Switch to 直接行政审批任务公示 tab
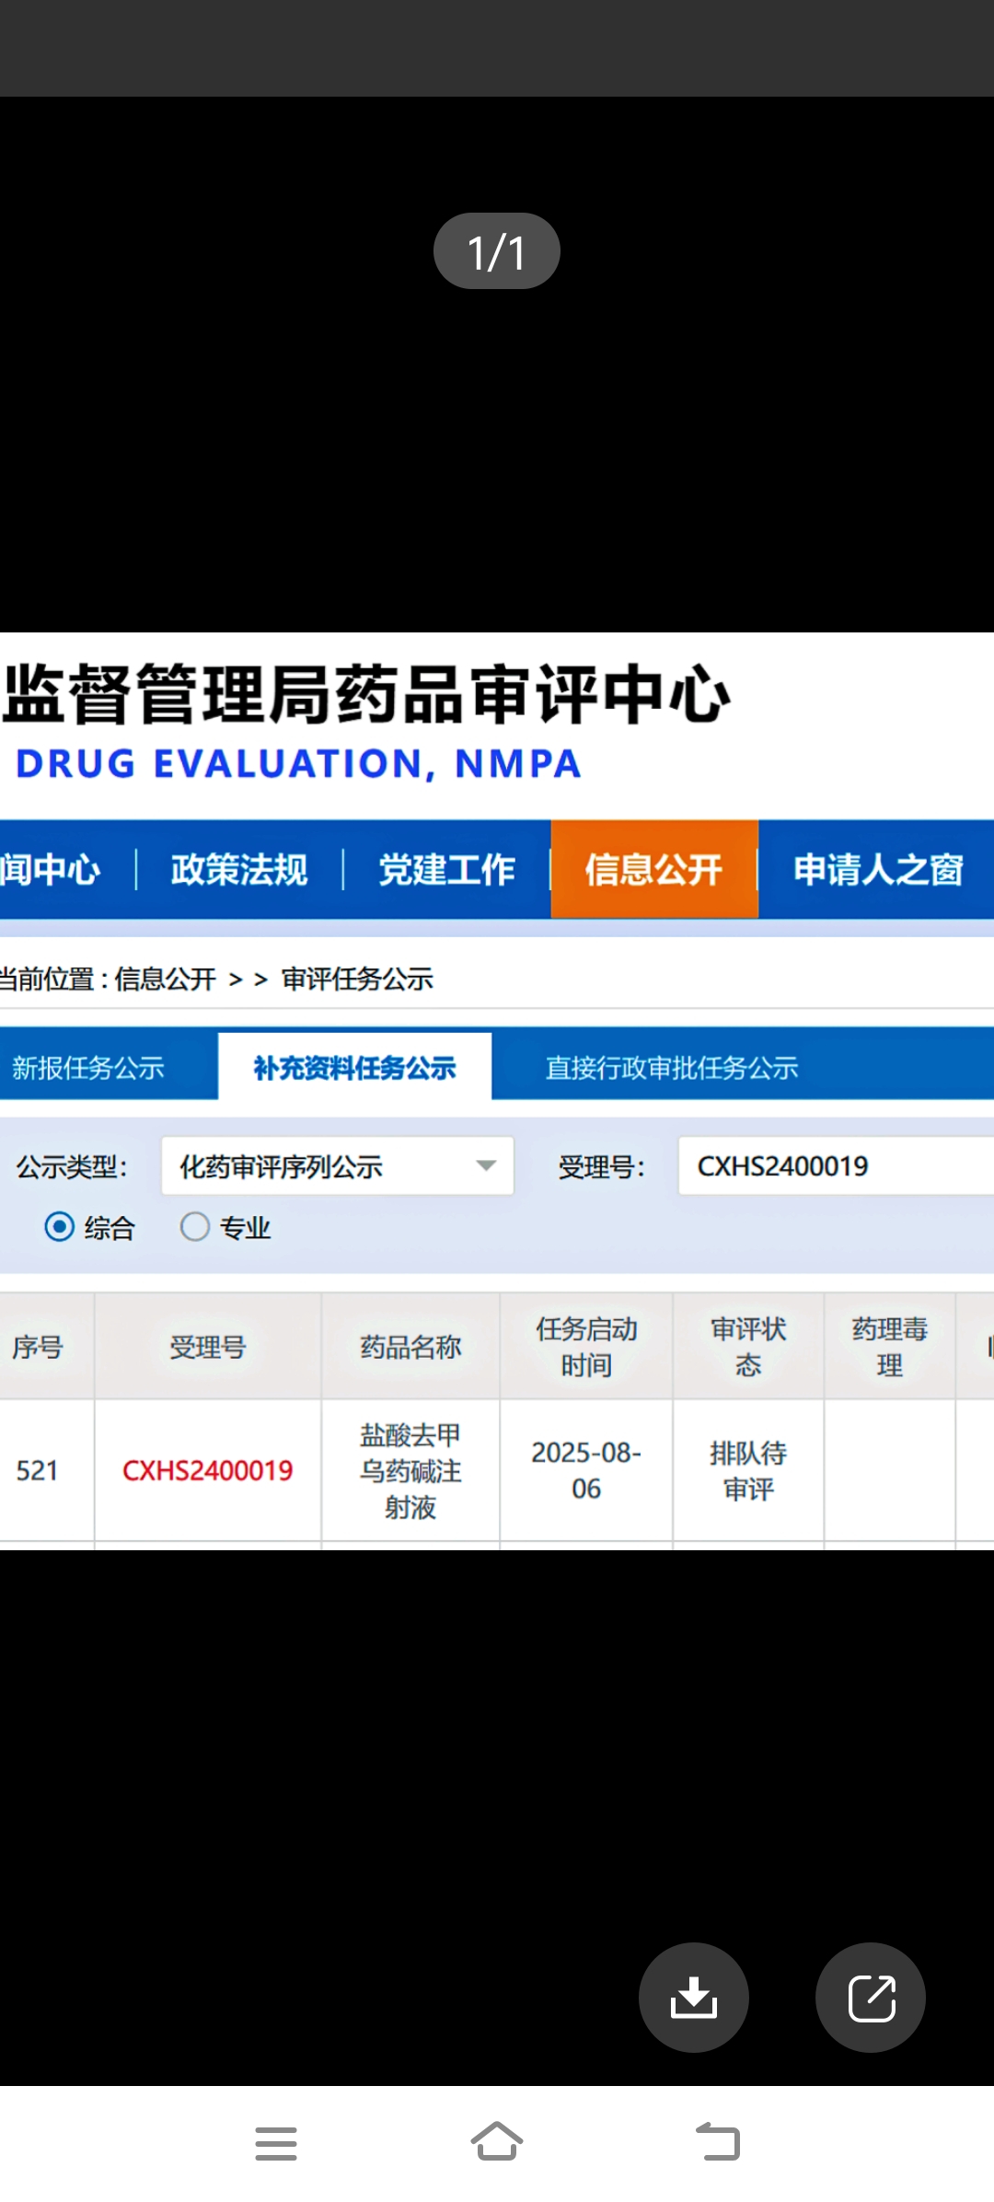Image resolution: width=994 pixels, height=2202 pixels. (672, 1068)
